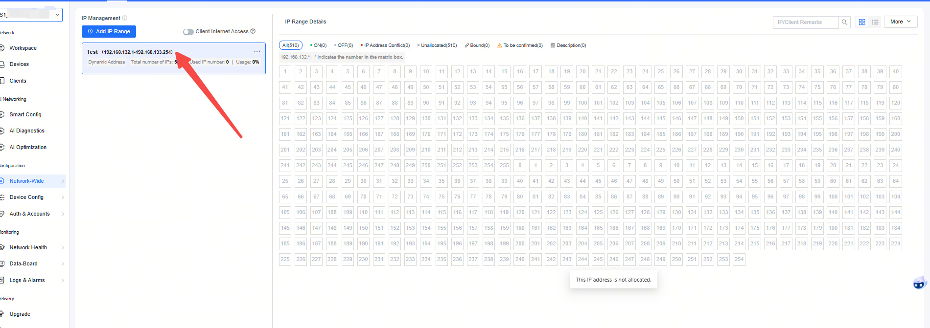Click the IP Management info icon
The width and height of the screenshot is (930, 328).
(125, 18)
